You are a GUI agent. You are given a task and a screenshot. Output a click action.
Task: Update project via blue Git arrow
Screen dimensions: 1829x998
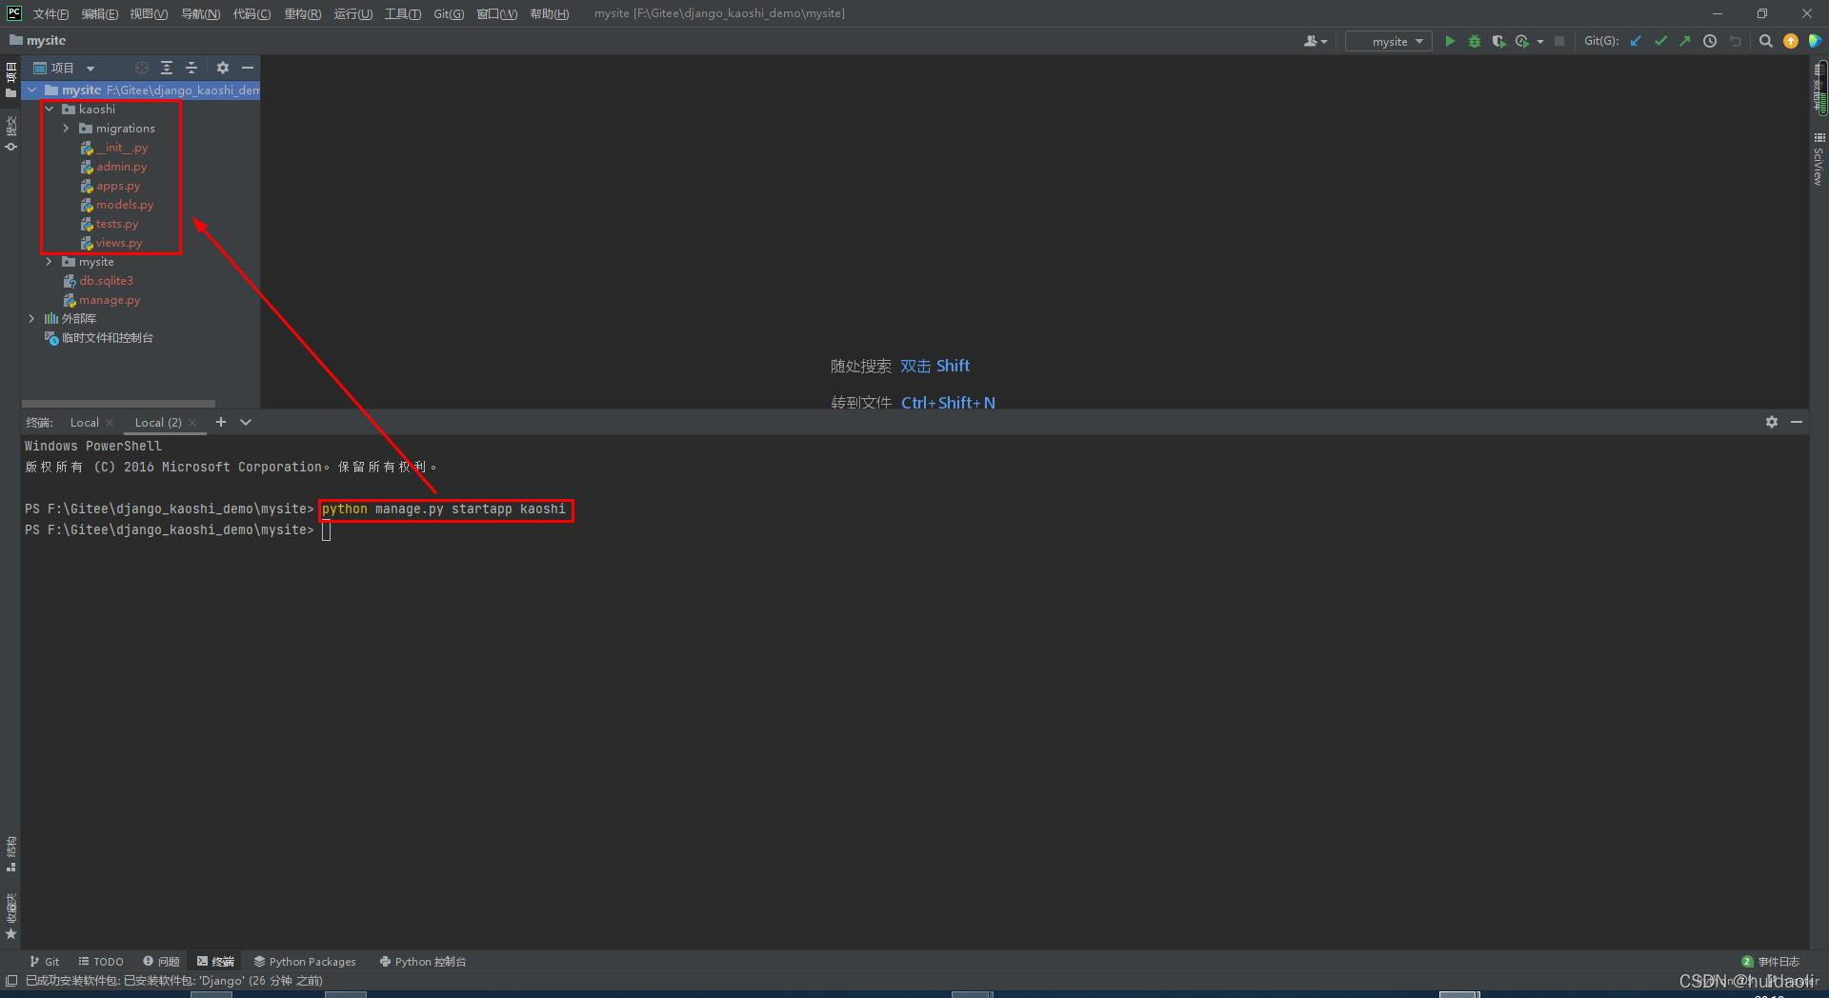click(x=1636, y=41)
